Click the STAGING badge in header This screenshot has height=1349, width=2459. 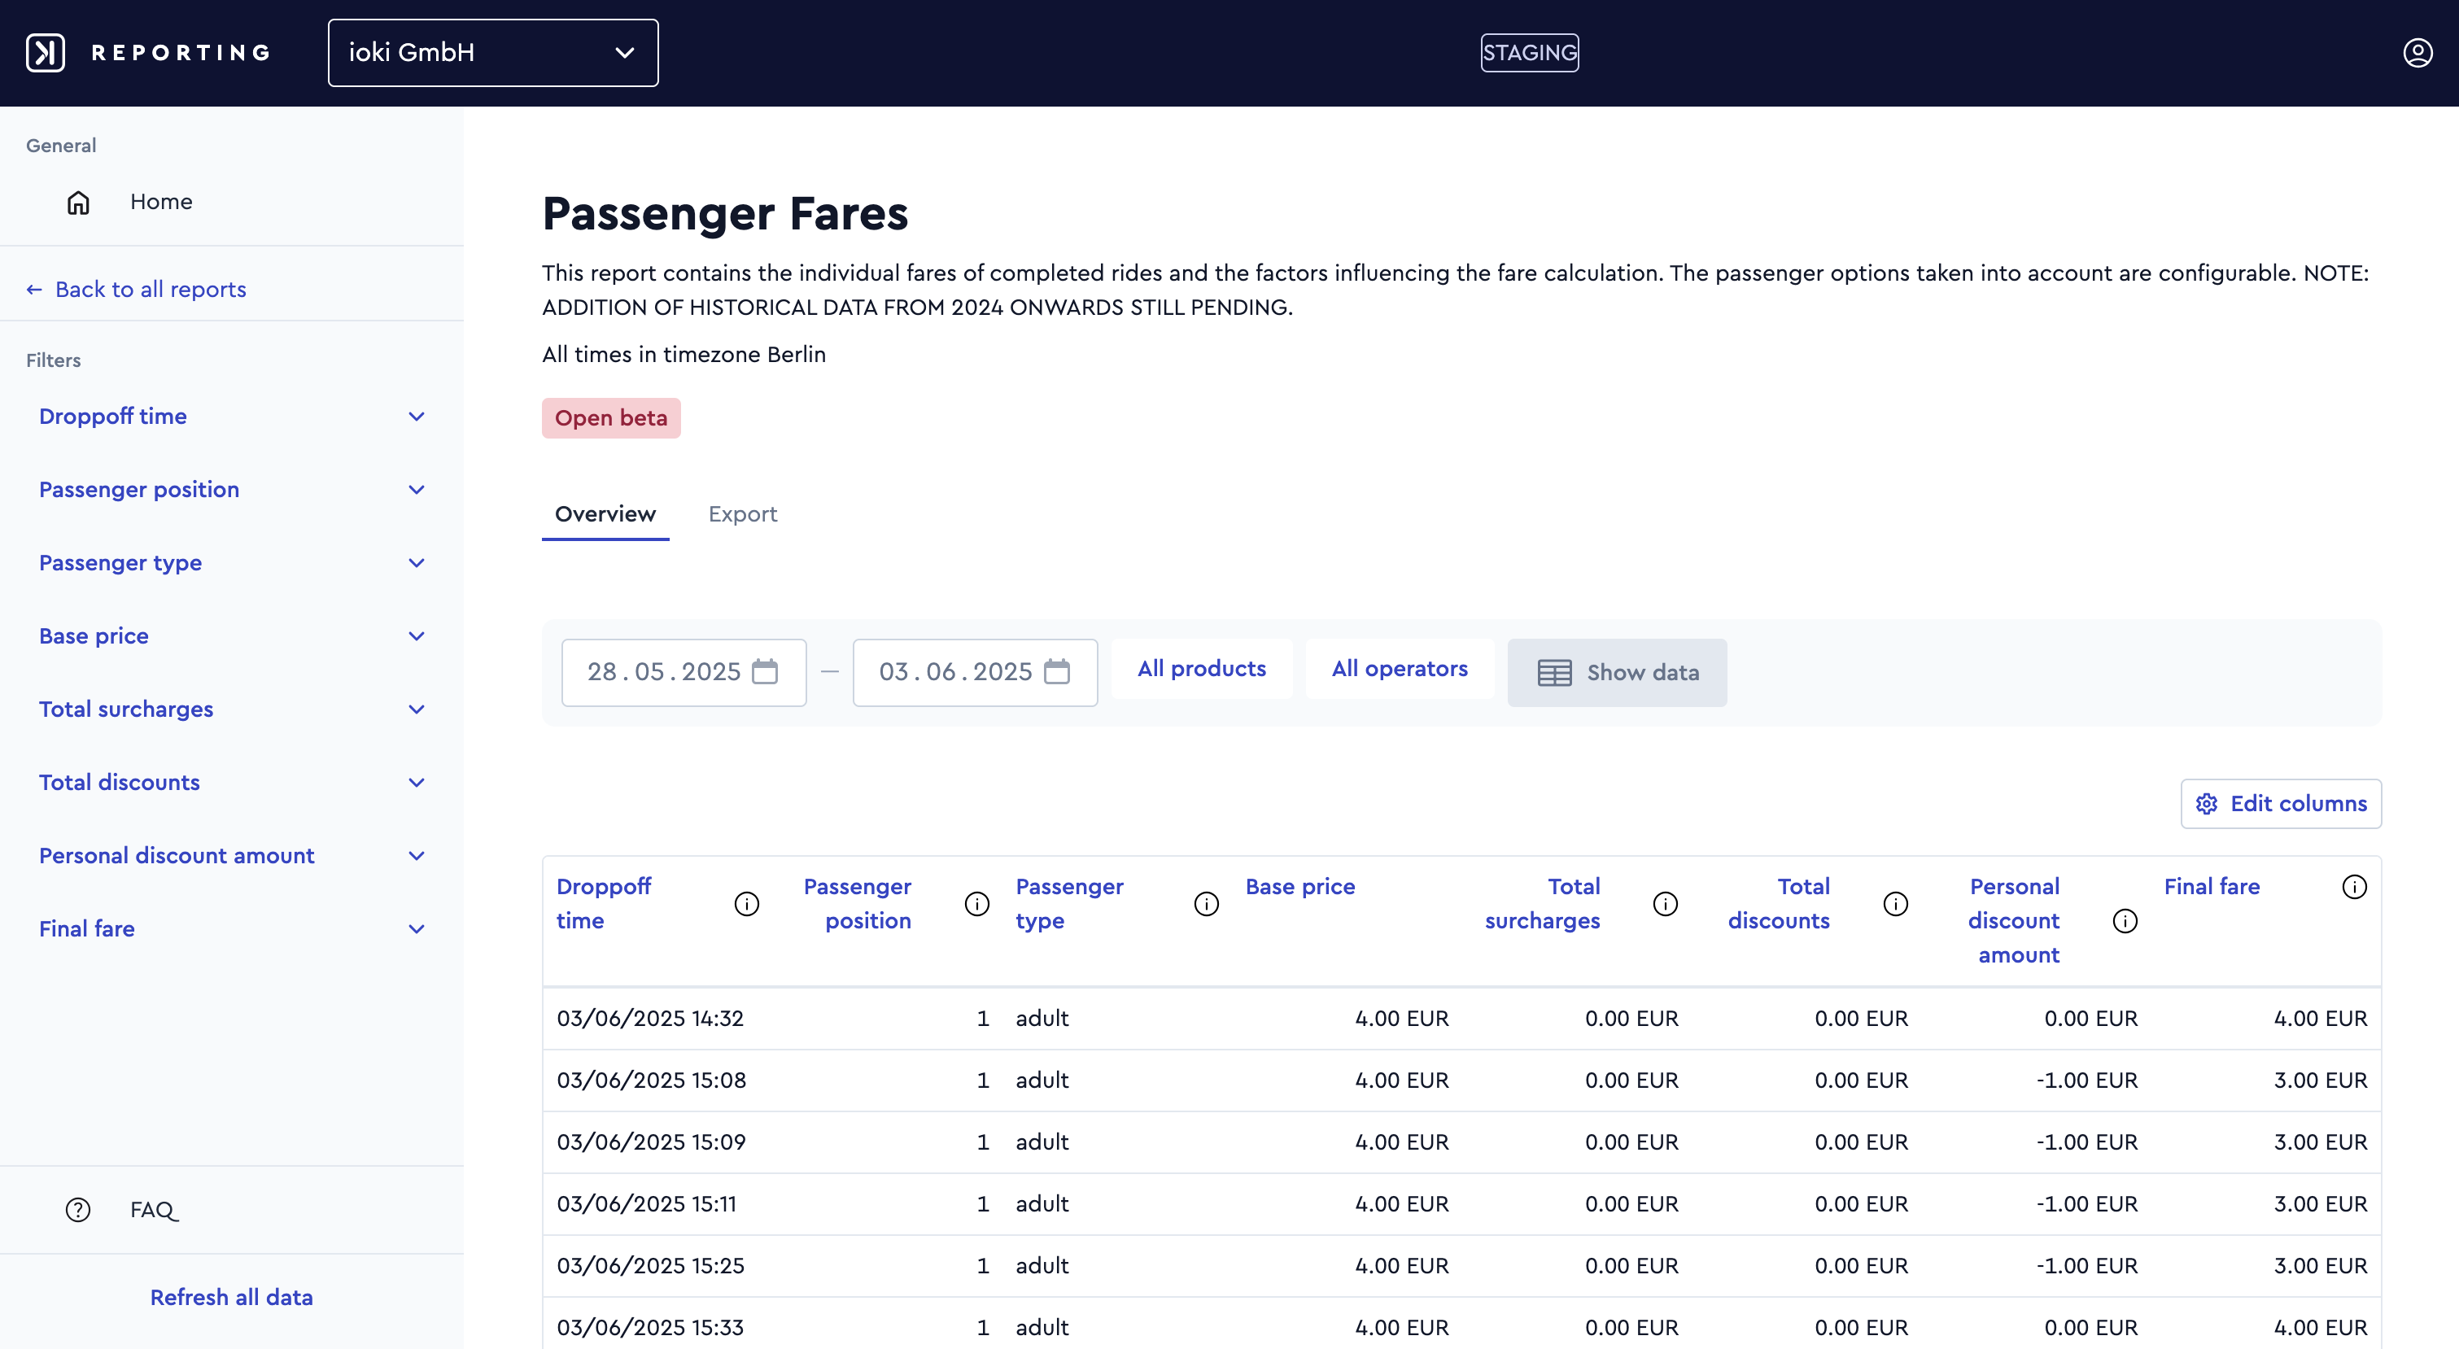pyautogui.click(x=1529, y=53)
